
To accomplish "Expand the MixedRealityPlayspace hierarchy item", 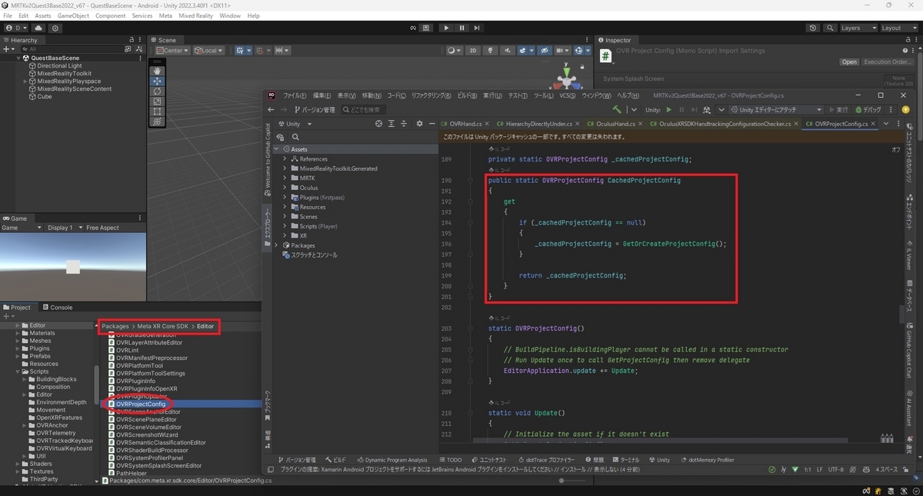I will pyautogui.click(x=25, y=81).
